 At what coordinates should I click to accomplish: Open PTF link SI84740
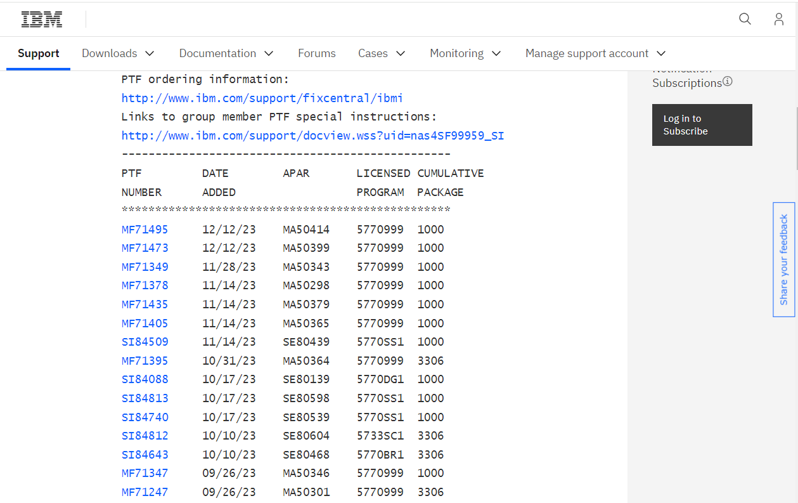(x=145, y=417)
